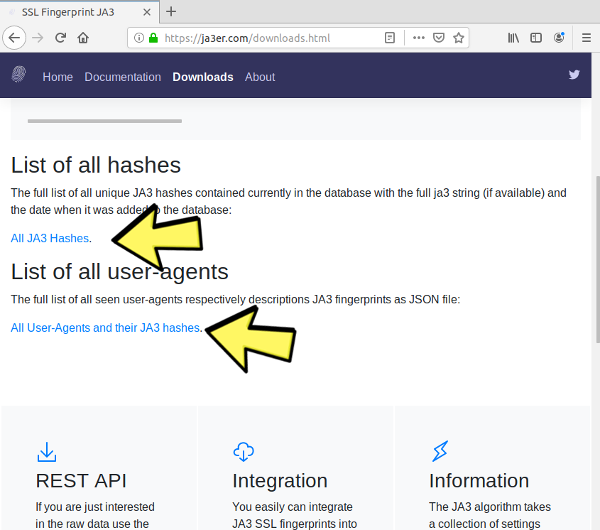Show the browser sidebars
This screenshot has height=530, width=600.
pyautogui.click(x=535, y=38)
